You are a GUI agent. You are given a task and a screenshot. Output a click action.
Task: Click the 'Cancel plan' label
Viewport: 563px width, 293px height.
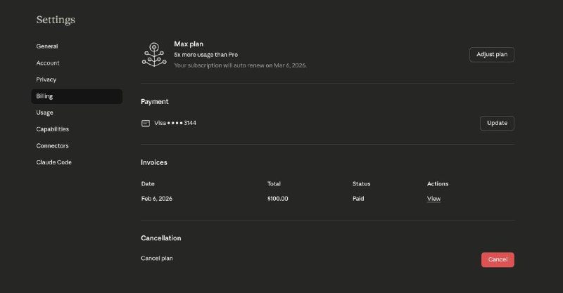click(156, 258)
